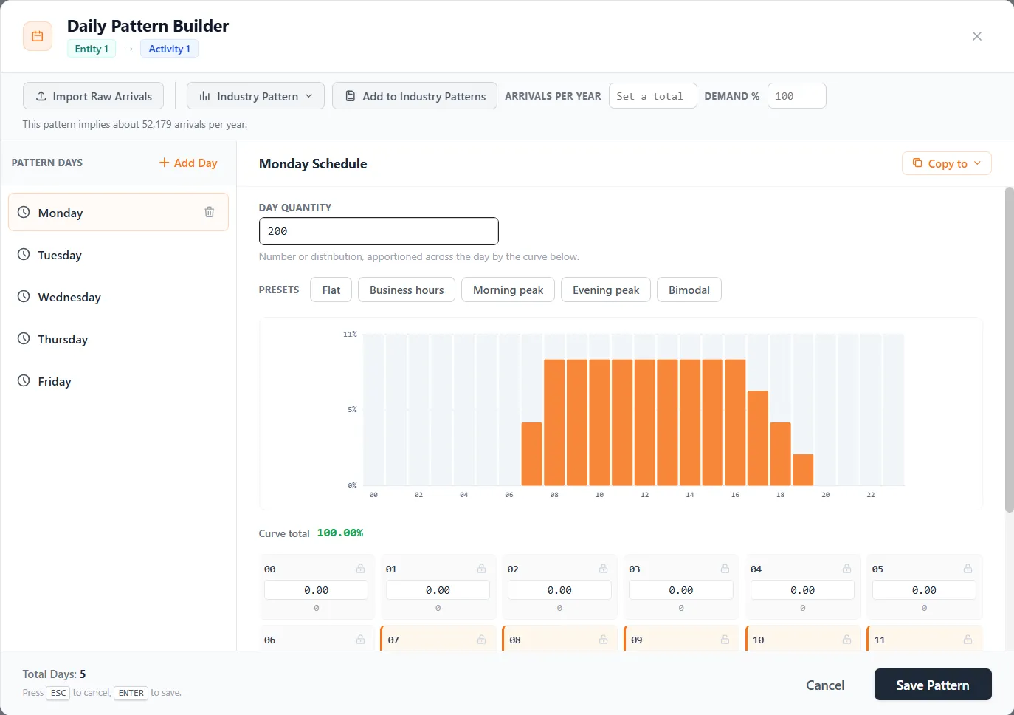Viewport: 1014px width, 715px height.
Task: Toggle the lock for hour 01
Action: 481,569
